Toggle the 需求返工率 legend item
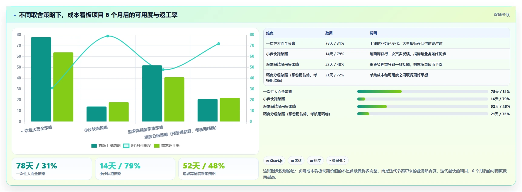The width and height of the screenshot is (522, 192). pos(167,146)
